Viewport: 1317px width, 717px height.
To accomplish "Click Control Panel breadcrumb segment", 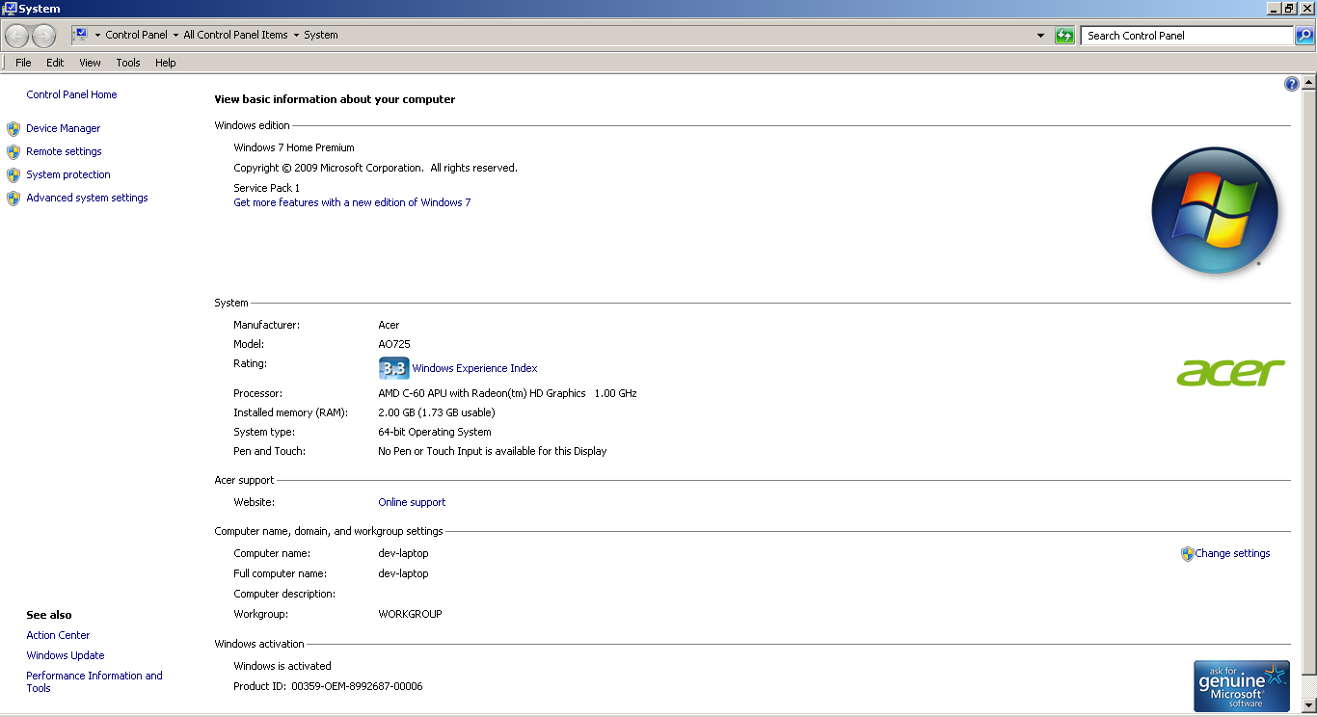I will tap(136, 35).
